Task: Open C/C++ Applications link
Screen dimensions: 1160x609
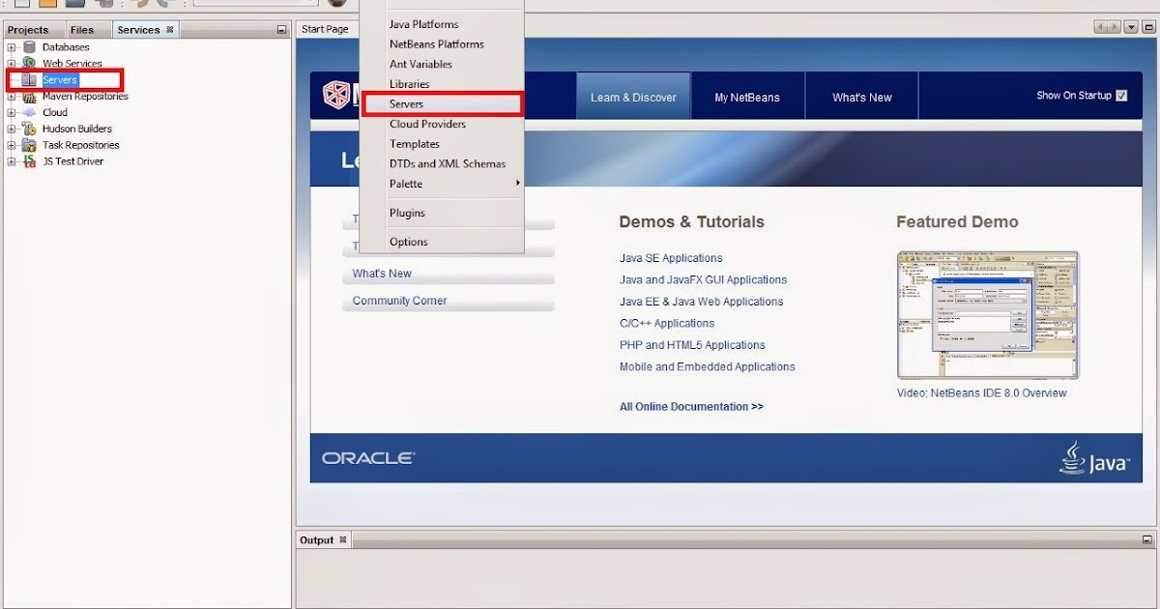Action: [667, 323]
